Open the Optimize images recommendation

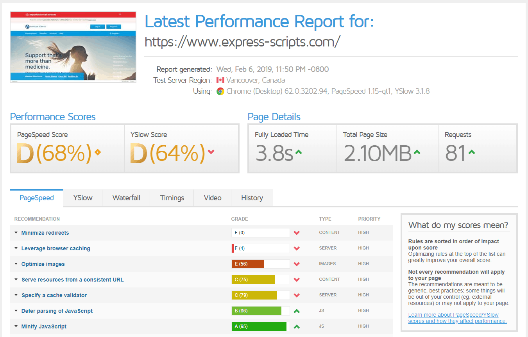coord(43,264)
